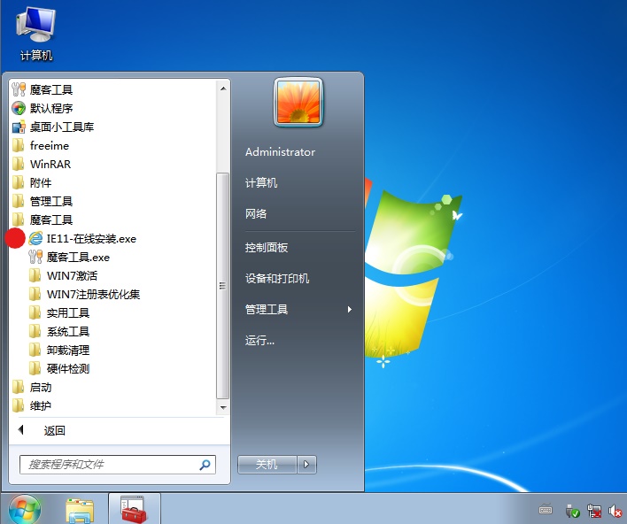Select the 默认程序 label

[x=51, y=108]
